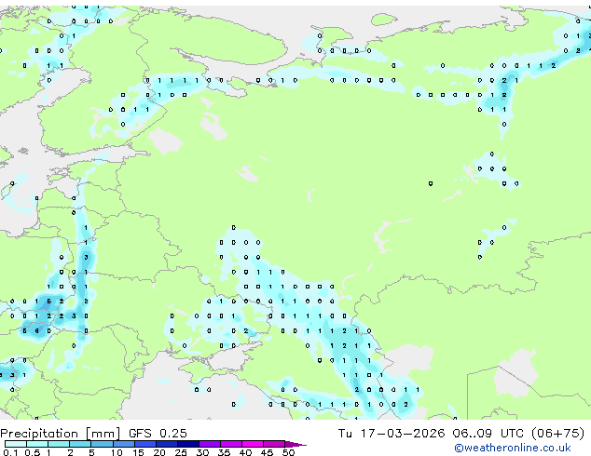591x456 pixels.
Task: Click the '06..09 UTC' time range text
Action: (x=488, y=434)
